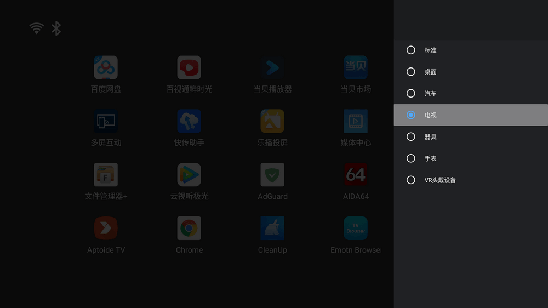This screenshot has width=548, height=308.
Task: Open 快传助手 transfer app
Action: 189,122
